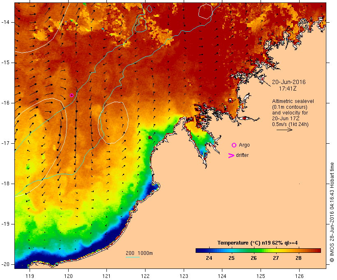Click the 'and velocity for' legend line
The height and width of the screenshot is (280, 337).
(290, 113)
